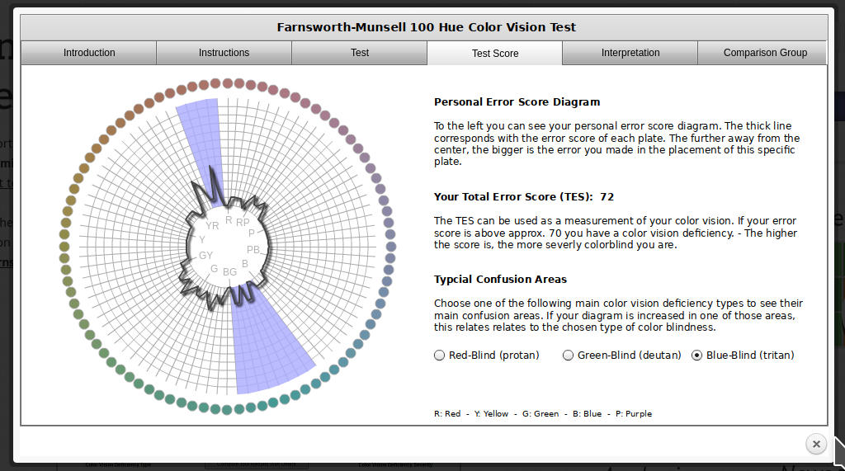Click the YR label in diagram center

(x=212, y=226)
